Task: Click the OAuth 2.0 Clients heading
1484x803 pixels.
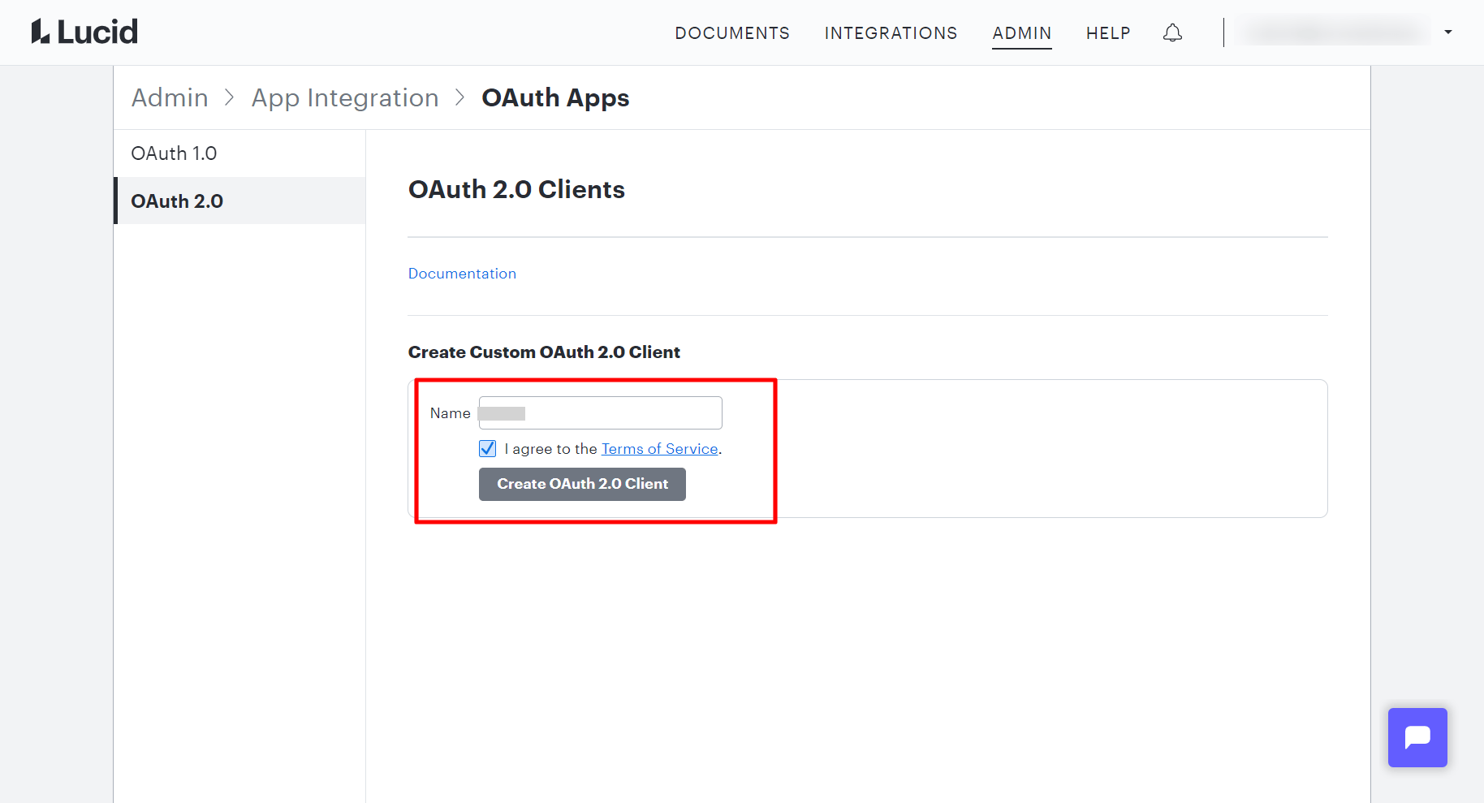Action: [x=516, y=189]
